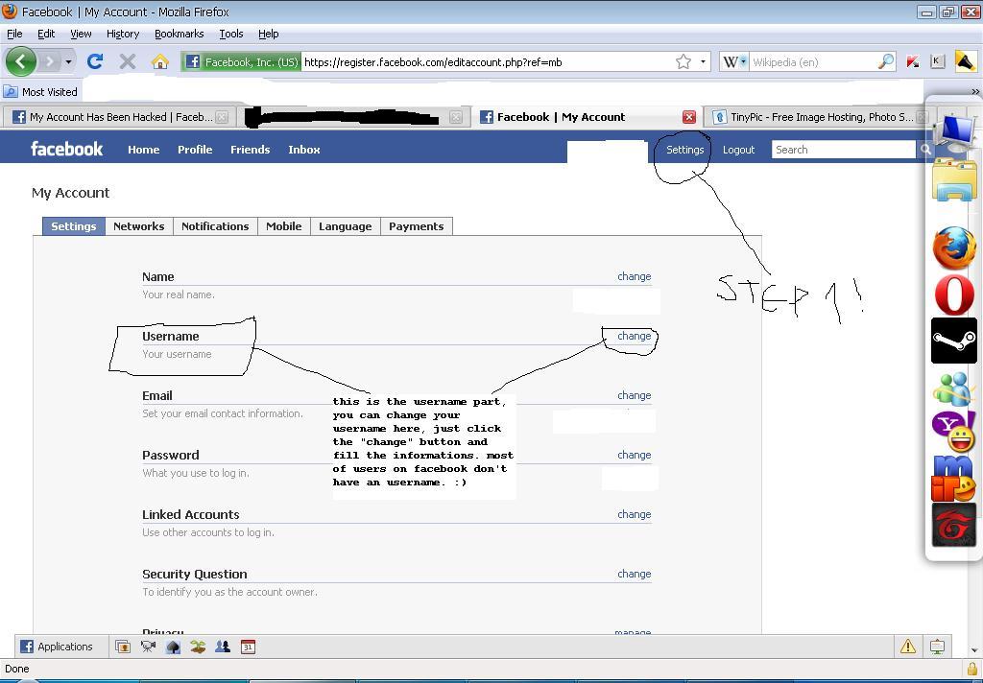
Task: Open Friends in Facebook header
Action: pos(251,150)
